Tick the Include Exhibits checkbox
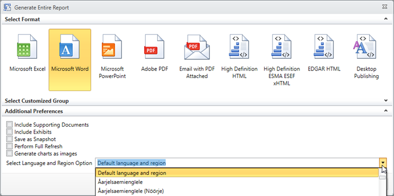Viewport: 394px width, 196px height. (x=10, y=132)
